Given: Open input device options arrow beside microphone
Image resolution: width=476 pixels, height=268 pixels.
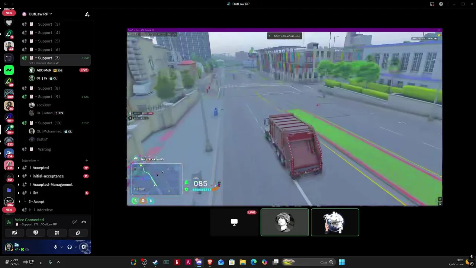Looking at the screenshot, I should pos(61,247).
